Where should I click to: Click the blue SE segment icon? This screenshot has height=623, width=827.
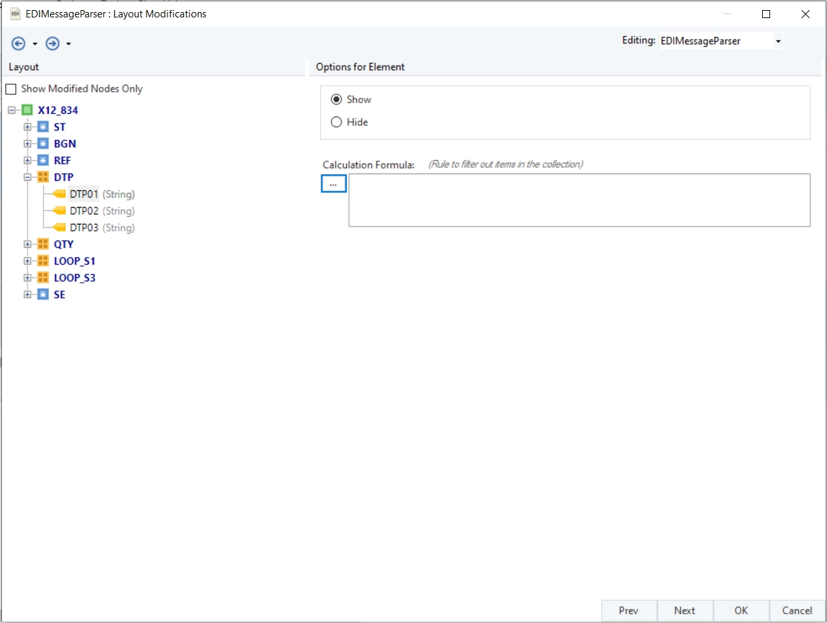pyautogui.click(x=43, y=294)
